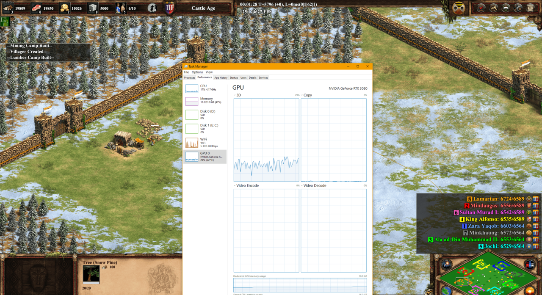Switch to the Details tab
This screenshot has height=295, width=542.
253,78
